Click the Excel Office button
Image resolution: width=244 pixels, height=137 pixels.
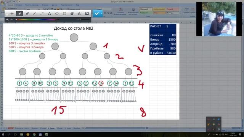click(x=2, y=3)
